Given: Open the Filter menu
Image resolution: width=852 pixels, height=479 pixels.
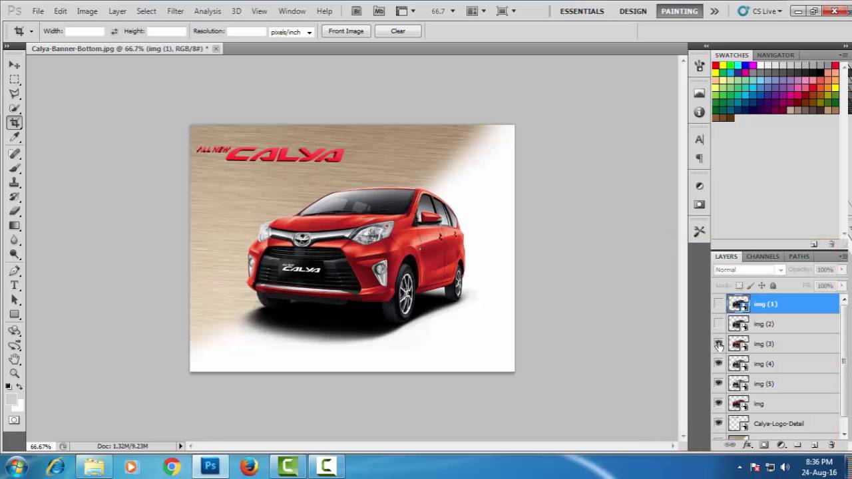Looking at the screenshot, I should click(176, 11).
